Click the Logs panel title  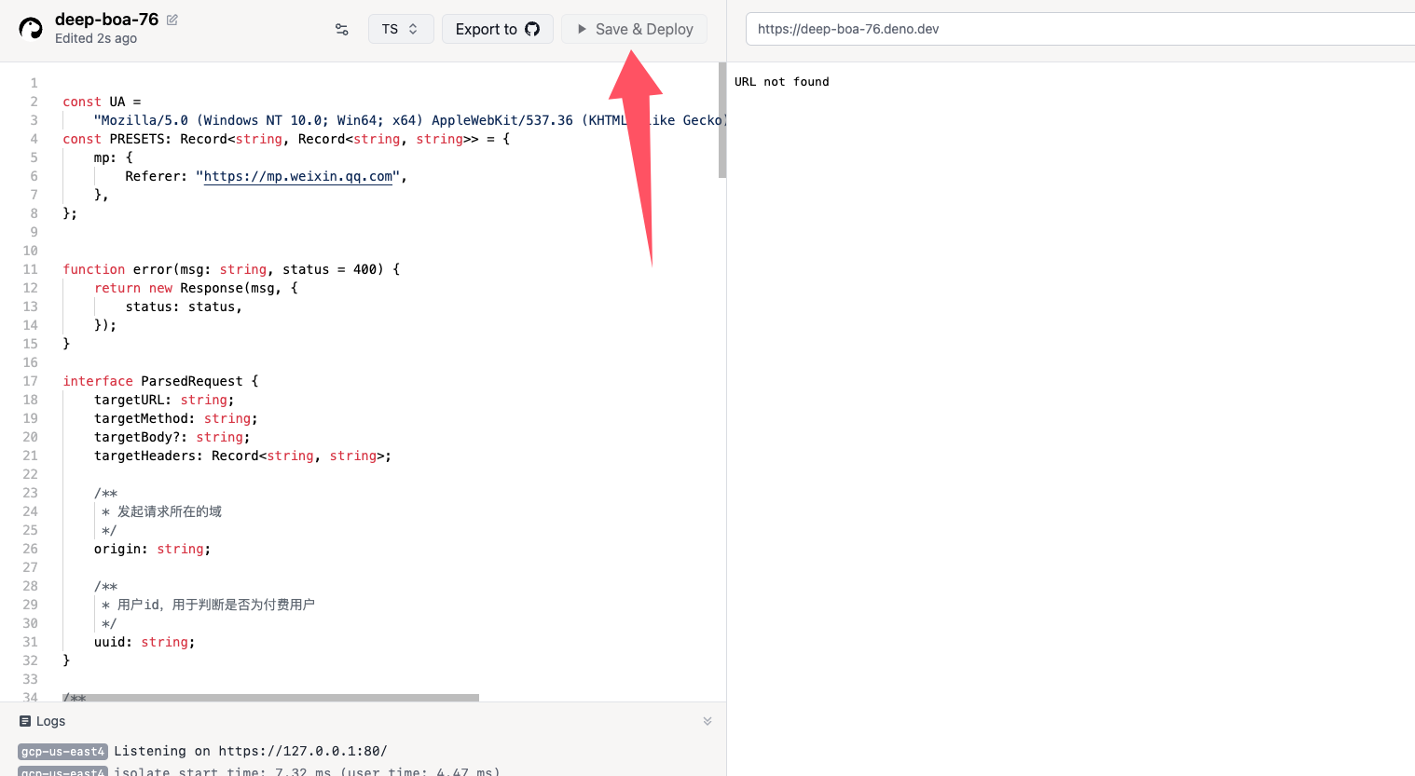(x=50, y=721)
